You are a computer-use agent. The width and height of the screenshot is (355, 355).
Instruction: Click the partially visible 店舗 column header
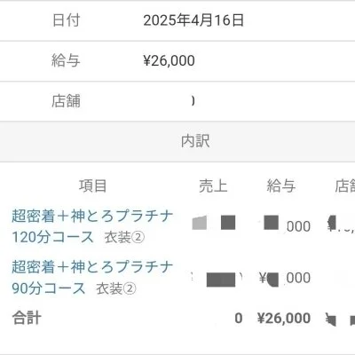(x=345, y=186)
